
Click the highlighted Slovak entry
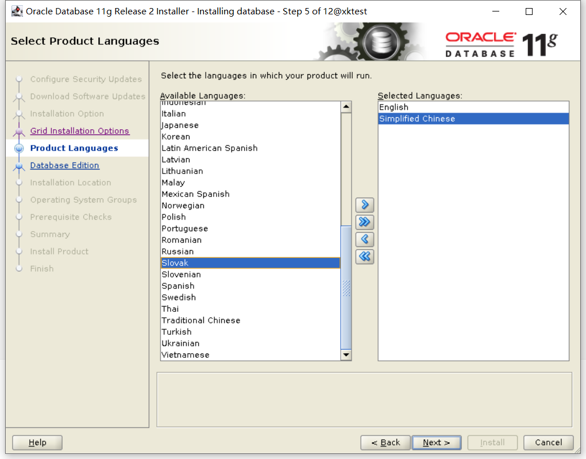250,263
